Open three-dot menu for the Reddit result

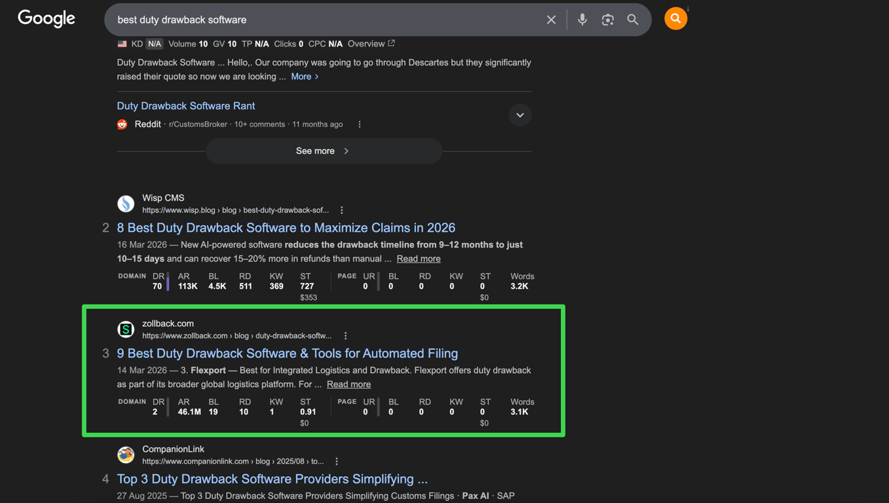click(x=360, y=124)
